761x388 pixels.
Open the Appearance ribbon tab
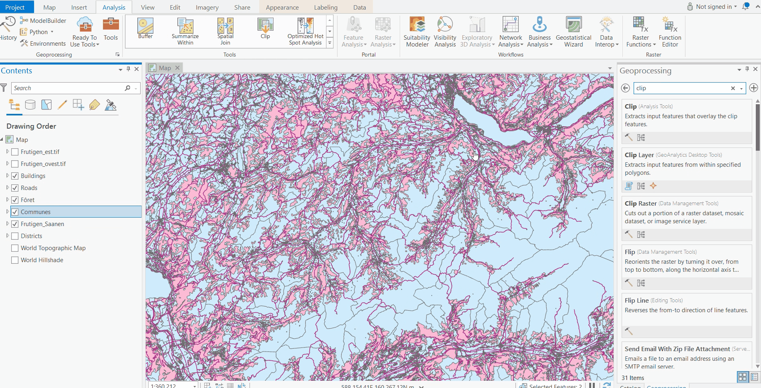tap(282, 7)
